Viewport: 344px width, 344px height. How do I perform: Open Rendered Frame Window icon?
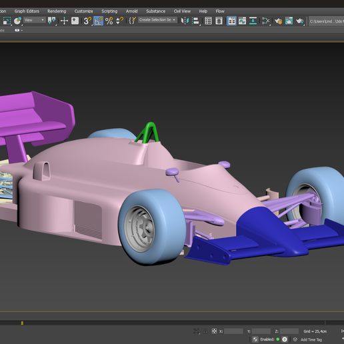pos(289,21)
